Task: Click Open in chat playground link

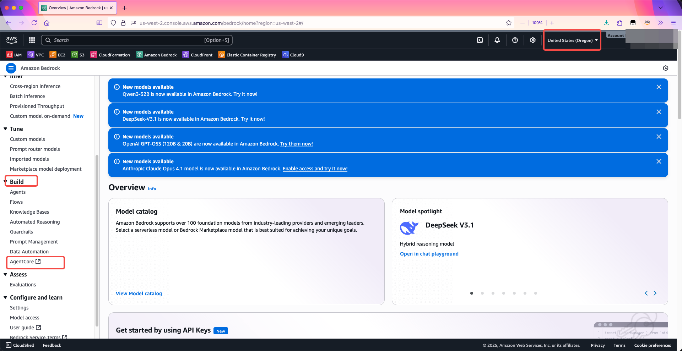Action: point(429,254)
